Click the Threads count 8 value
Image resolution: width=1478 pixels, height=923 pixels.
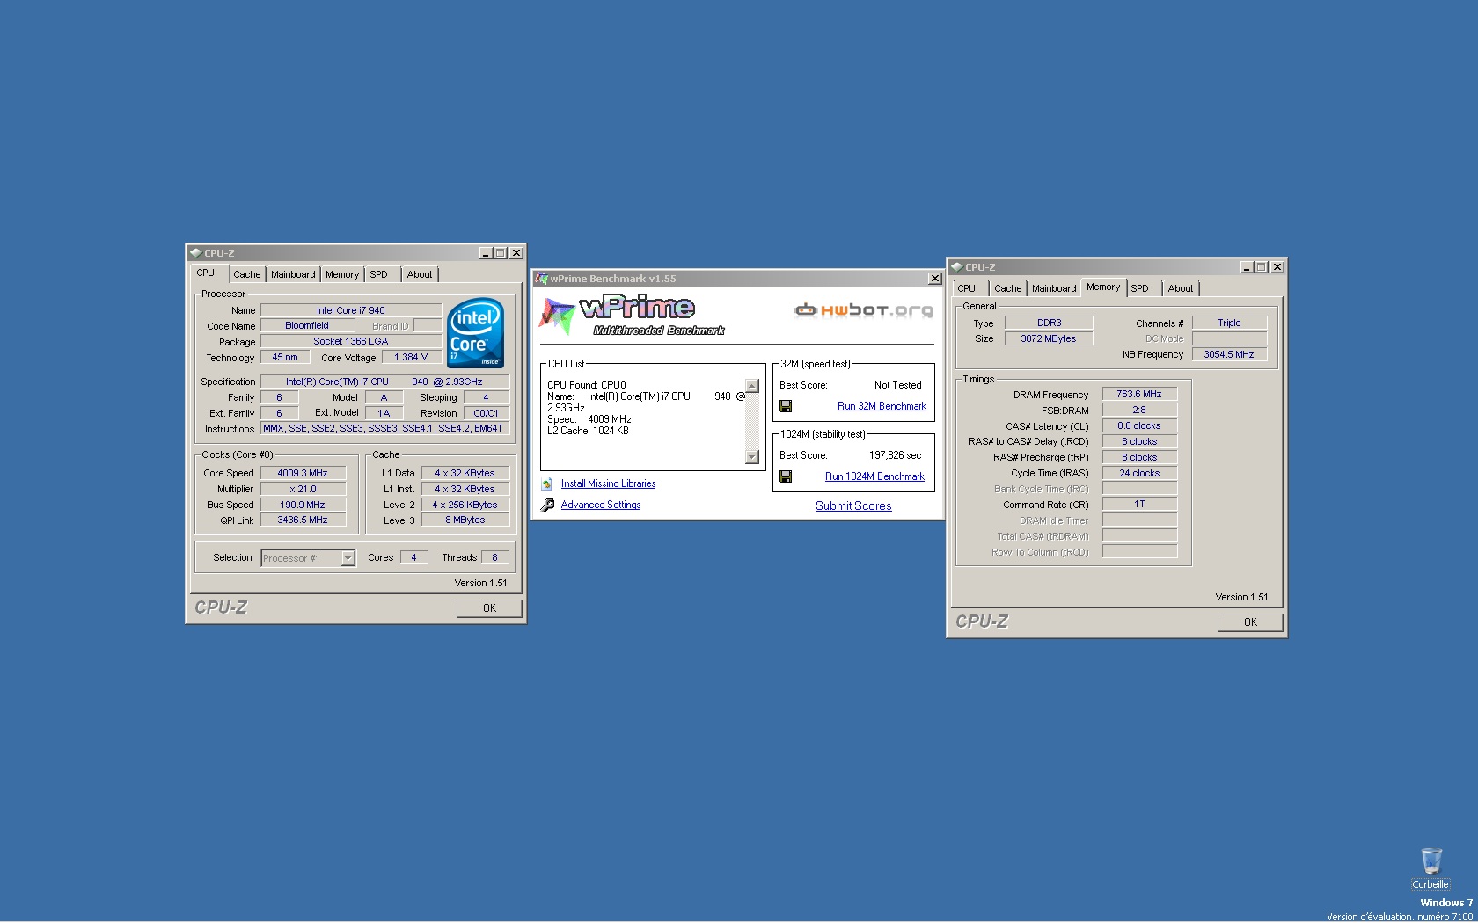(x=494, y=557)
